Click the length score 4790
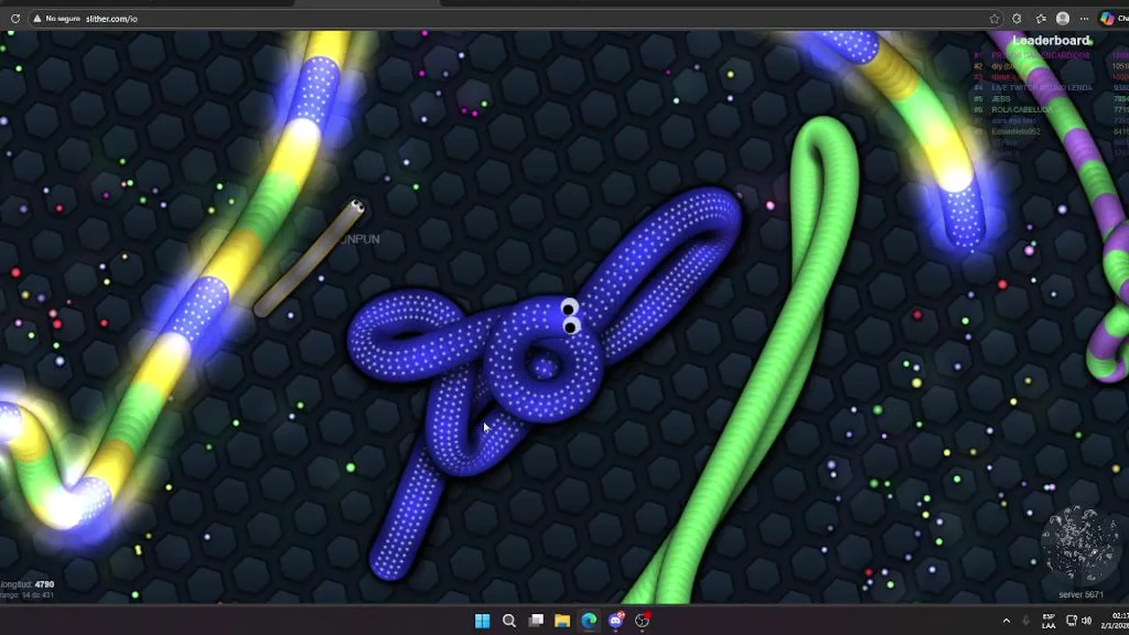Screen dimensions: 1129x635 (44, 584)
